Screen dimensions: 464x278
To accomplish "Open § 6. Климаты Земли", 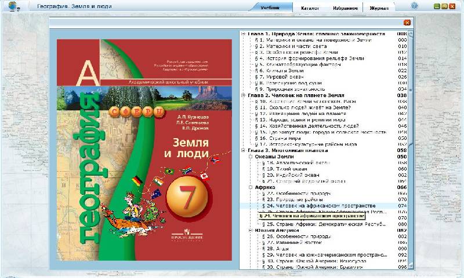I will [279, 71].
